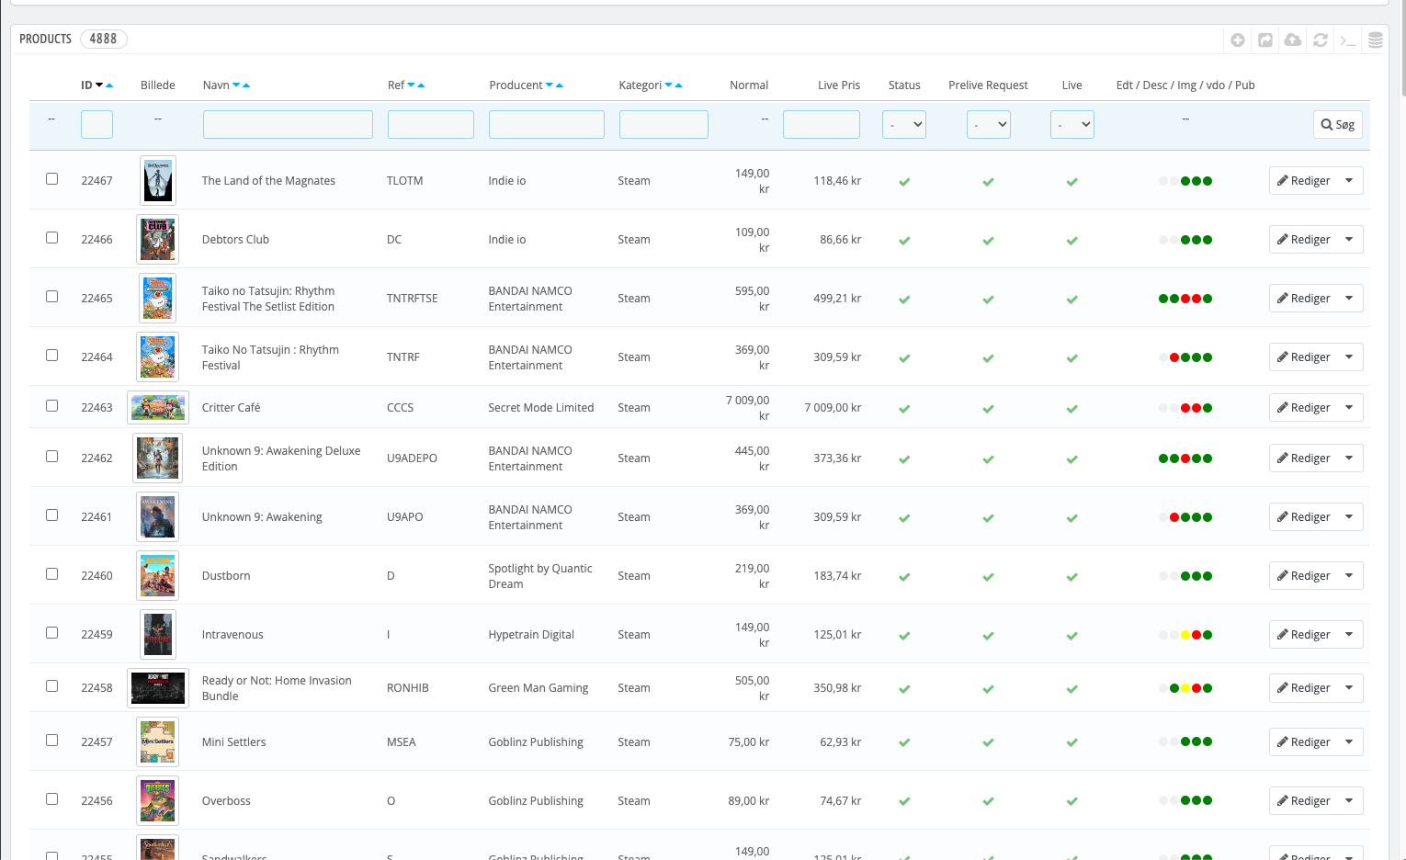Click the cloud upload import icon

(1293, 40)
